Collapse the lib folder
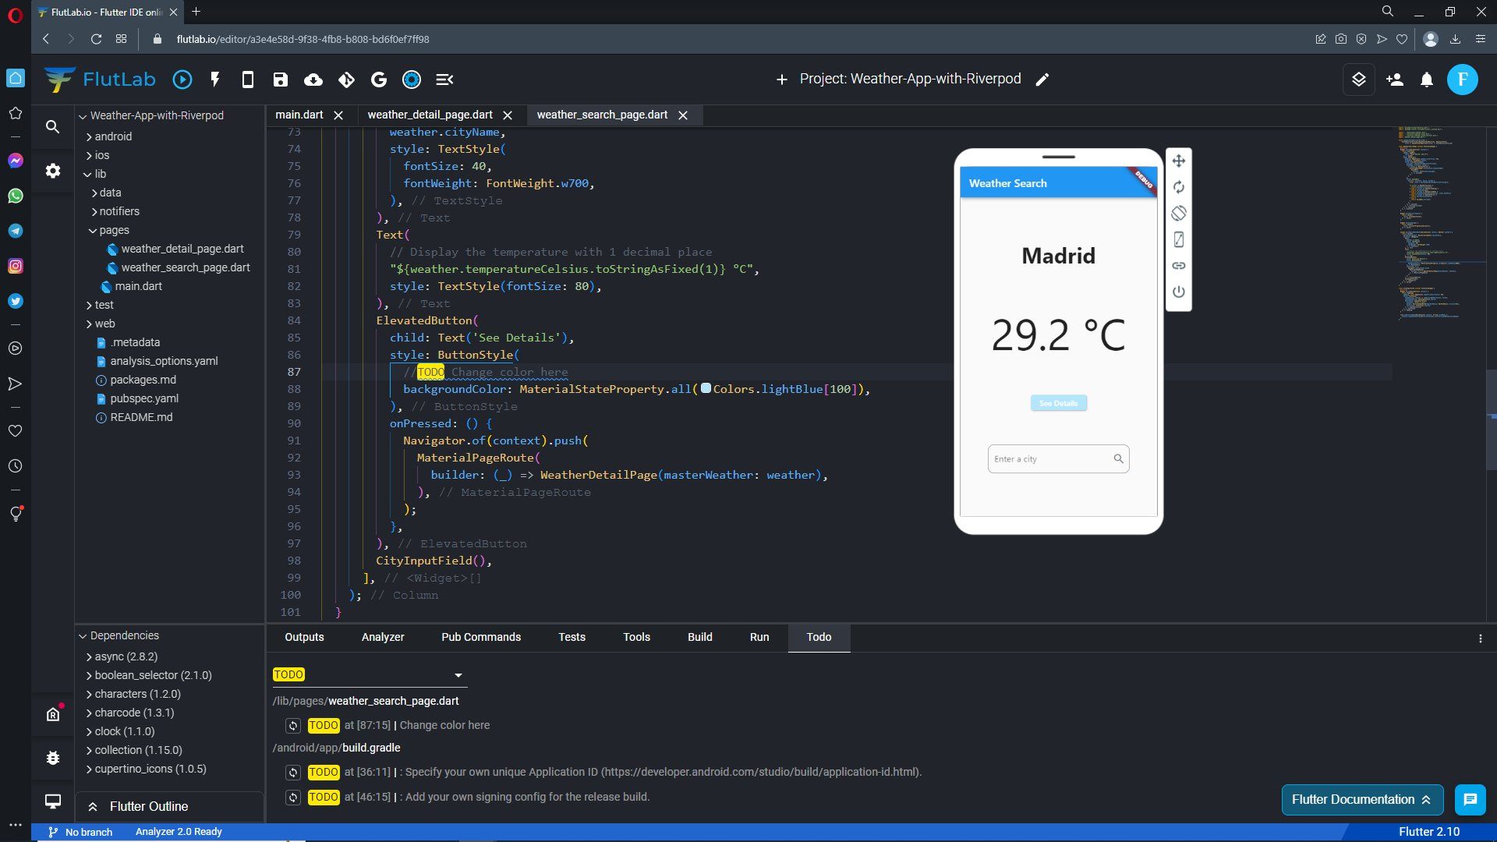1497x842 pixels. click(88, 174)
